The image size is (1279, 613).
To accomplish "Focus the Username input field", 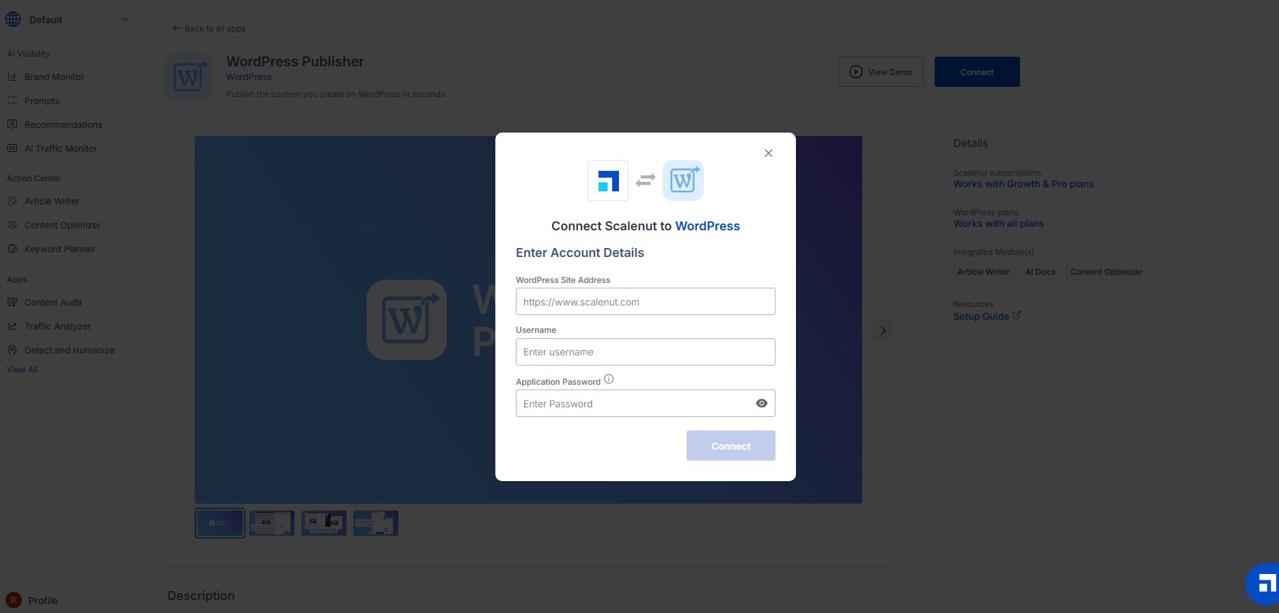I will click(x=645, y=352).
